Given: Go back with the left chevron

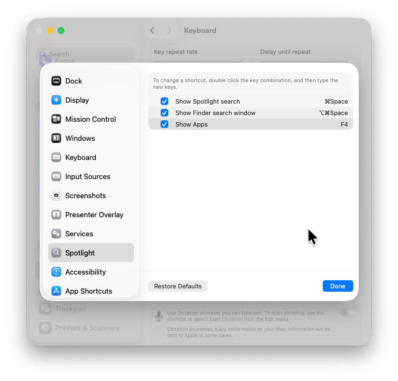Looking at the screenshot, I should [x=152, y=31].
